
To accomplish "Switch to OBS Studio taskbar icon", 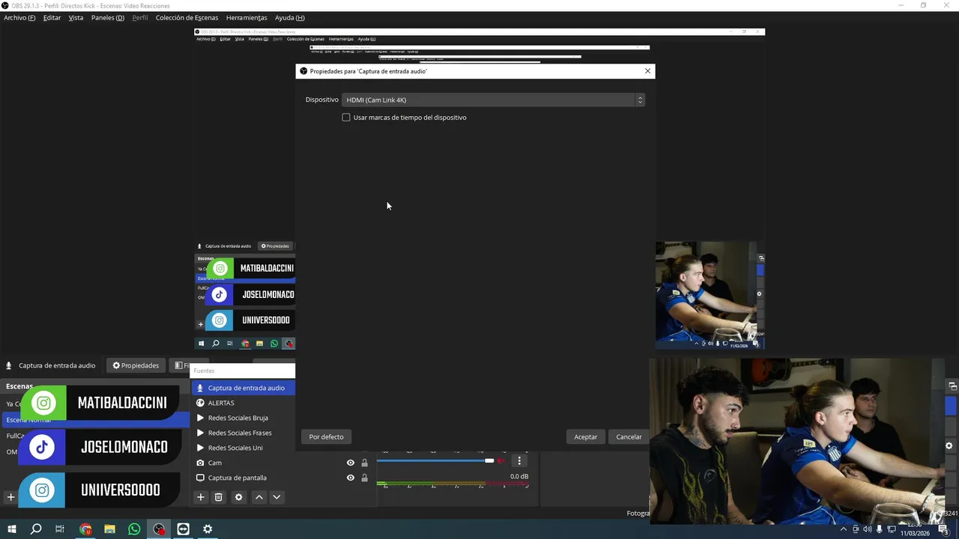I will (x=159, y=529).
